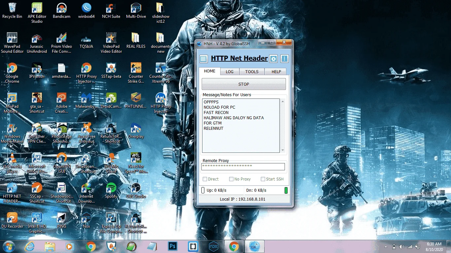
Task: Click the 'Up: 0 KB/s' upload speed text
Action: point(216,190)
